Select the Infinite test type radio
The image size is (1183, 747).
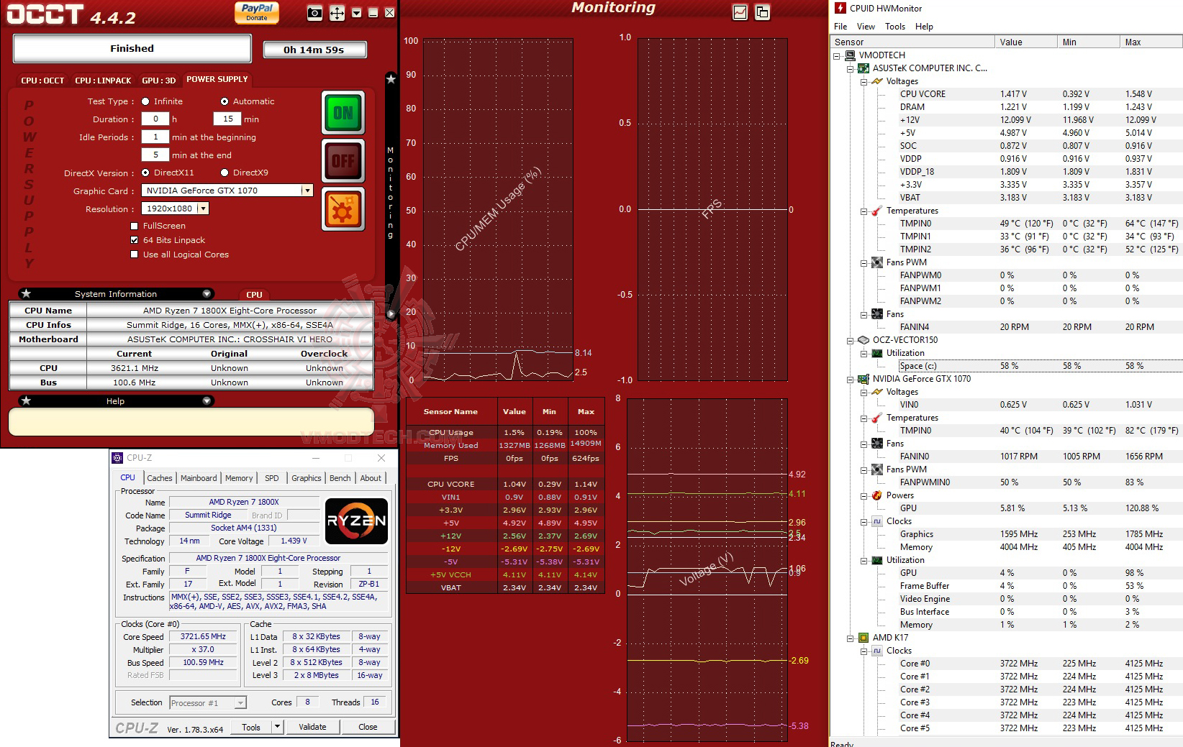[x=145, y=101]
